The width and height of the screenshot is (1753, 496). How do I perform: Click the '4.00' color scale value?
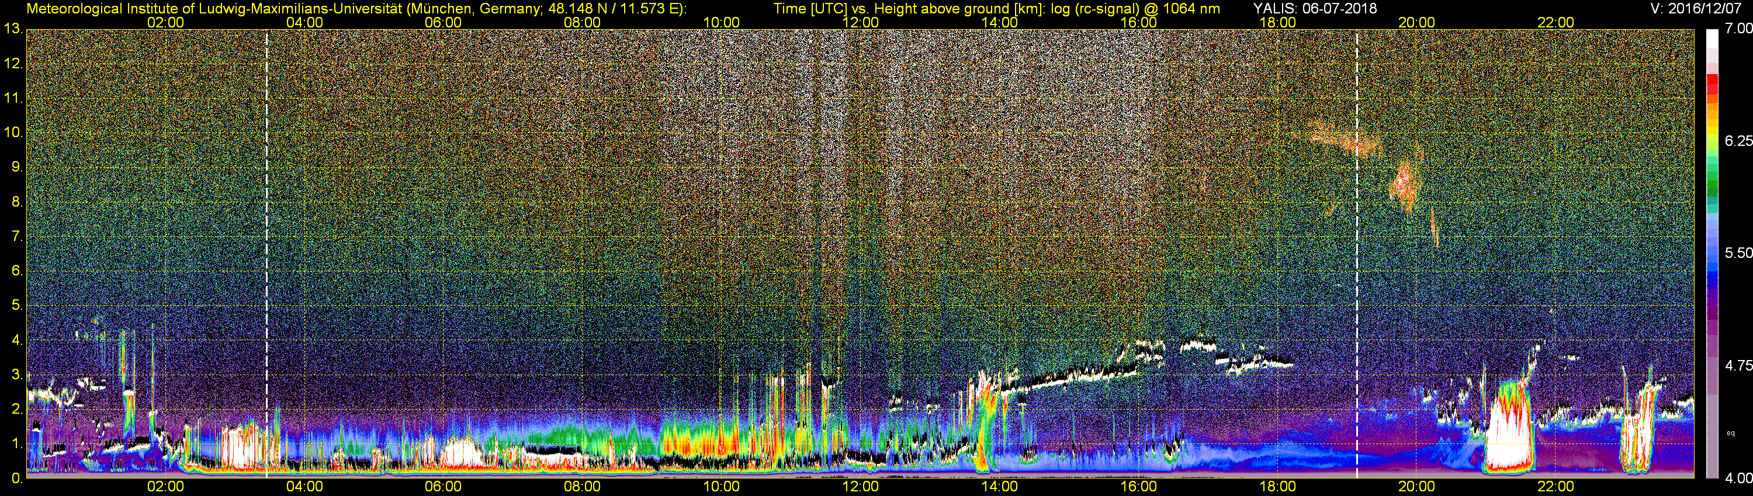coord(1738,478)
